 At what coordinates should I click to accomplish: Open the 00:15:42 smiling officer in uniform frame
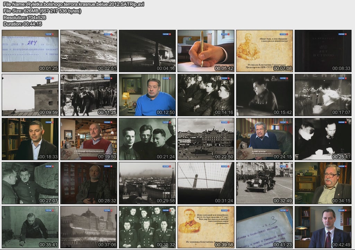click(265, 95)
